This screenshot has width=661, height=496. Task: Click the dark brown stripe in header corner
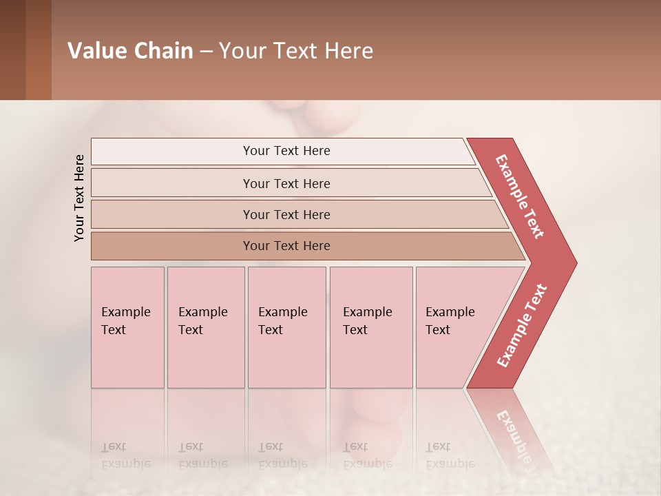(x=12, y=50)
